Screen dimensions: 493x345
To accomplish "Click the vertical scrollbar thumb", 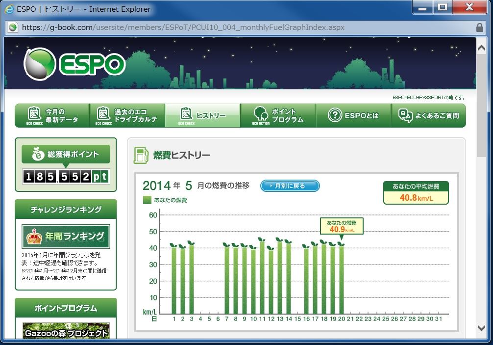I will pos(481,106).
